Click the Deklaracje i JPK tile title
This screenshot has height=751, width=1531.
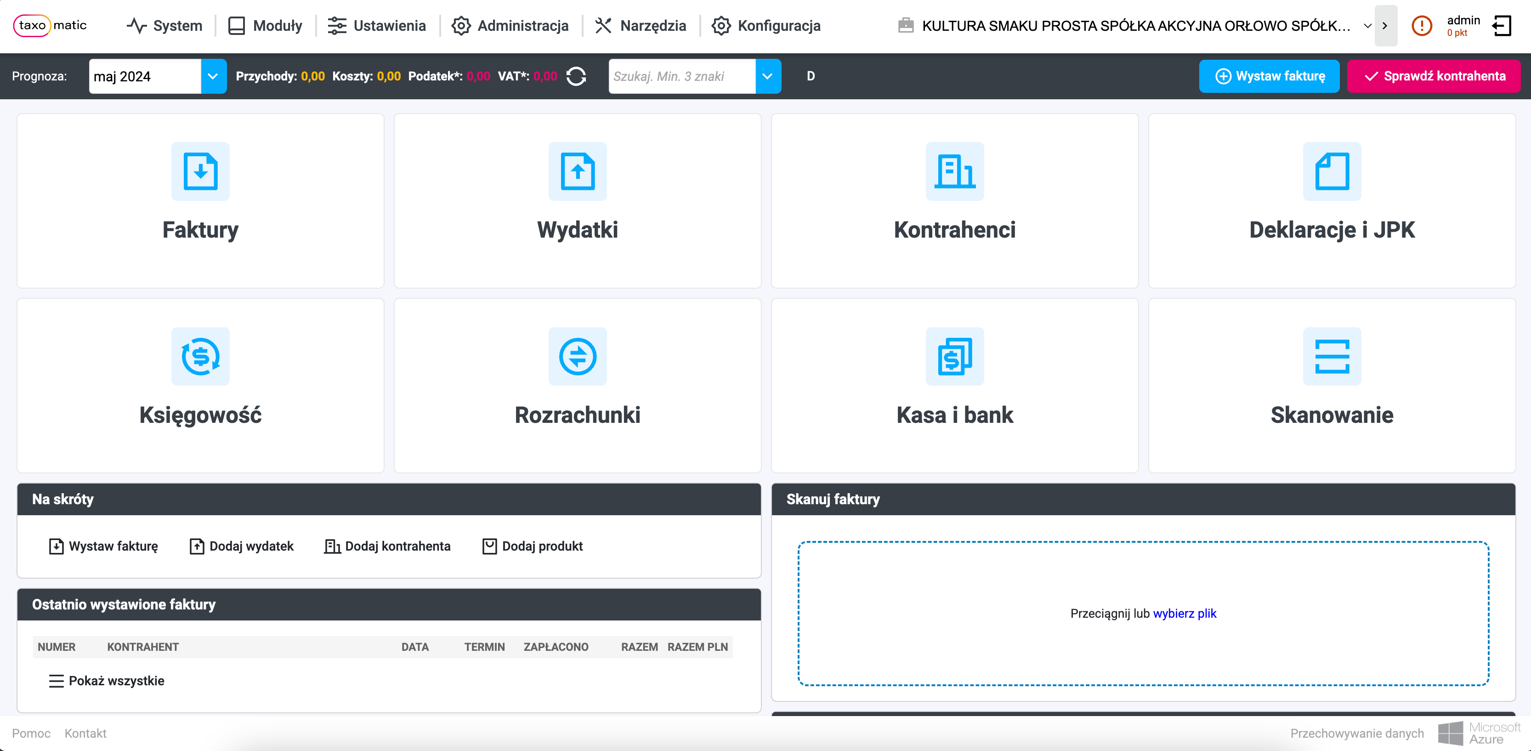(x=1331, y=230)
